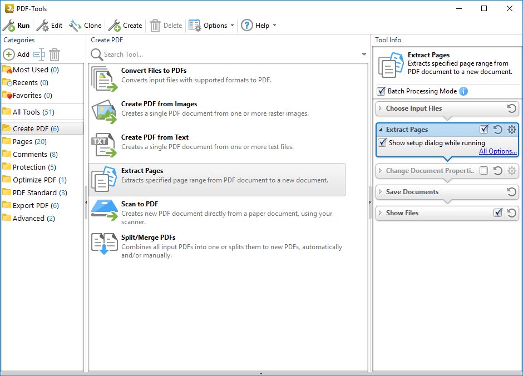This screenshot has width=523, height=376.
Task: Click the Run tool icon in toolbar
Action: click(9, 26)
